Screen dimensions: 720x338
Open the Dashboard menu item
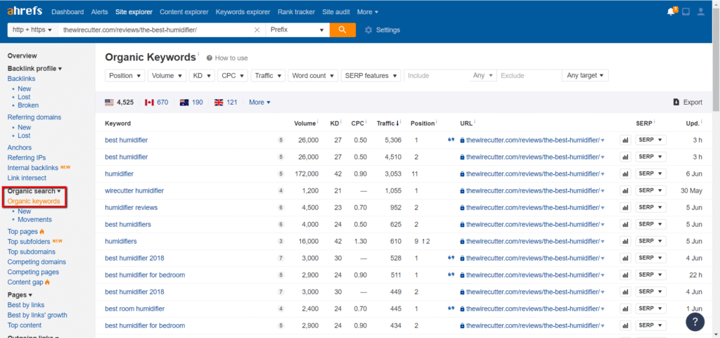pyautogui.click(x=67, y=12)
